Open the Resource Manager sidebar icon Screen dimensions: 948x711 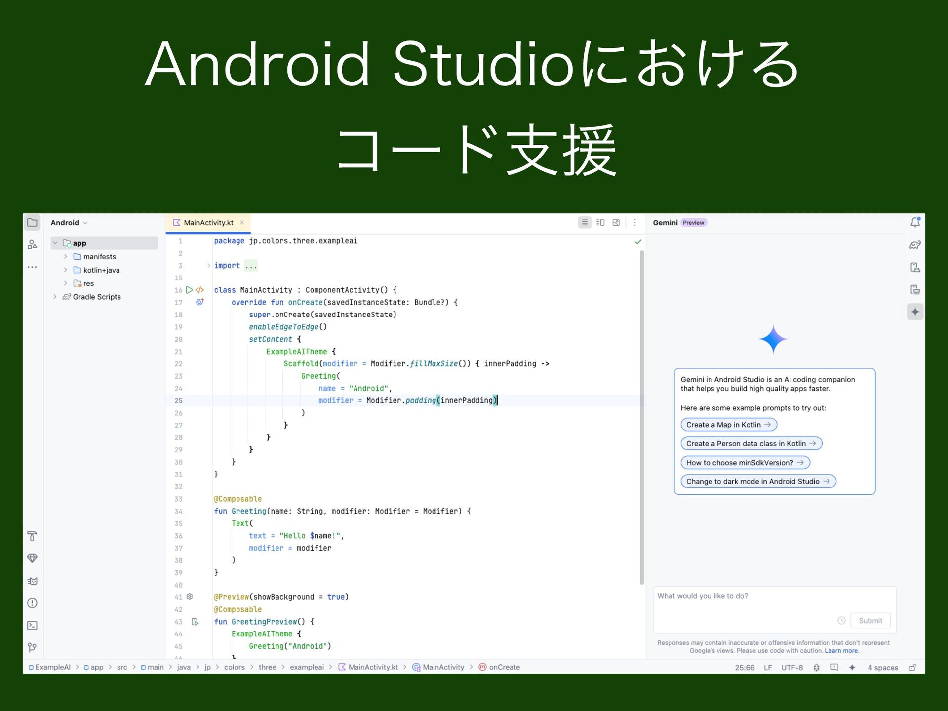[x=33, y=244]
